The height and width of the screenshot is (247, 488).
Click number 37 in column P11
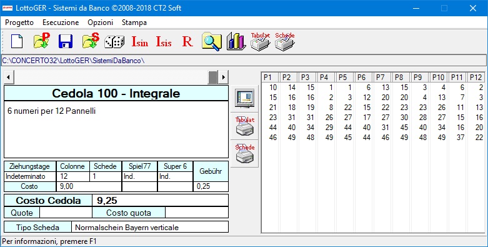[461, 138]
